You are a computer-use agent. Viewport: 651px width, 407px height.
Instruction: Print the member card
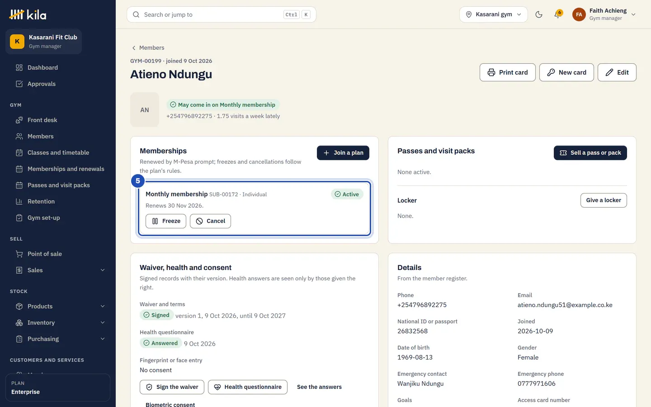(x=507, y=72)
